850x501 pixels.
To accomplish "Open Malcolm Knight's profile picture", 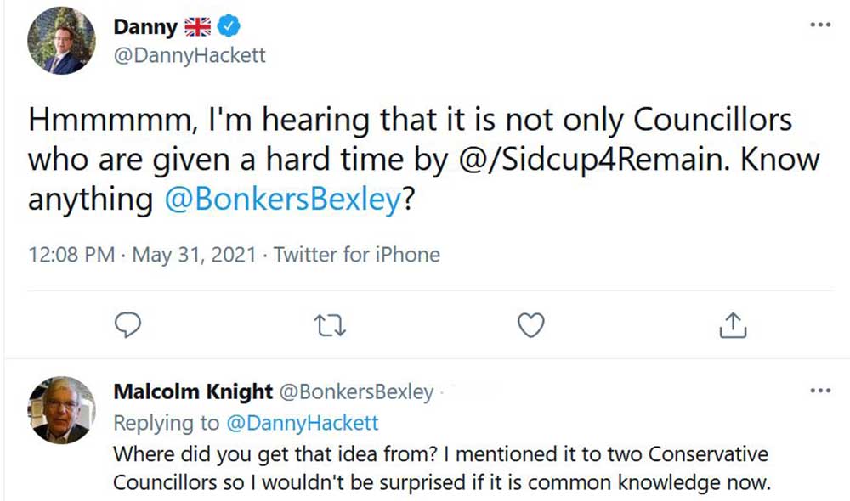I will pyautogui.click(x=62, y=409).
